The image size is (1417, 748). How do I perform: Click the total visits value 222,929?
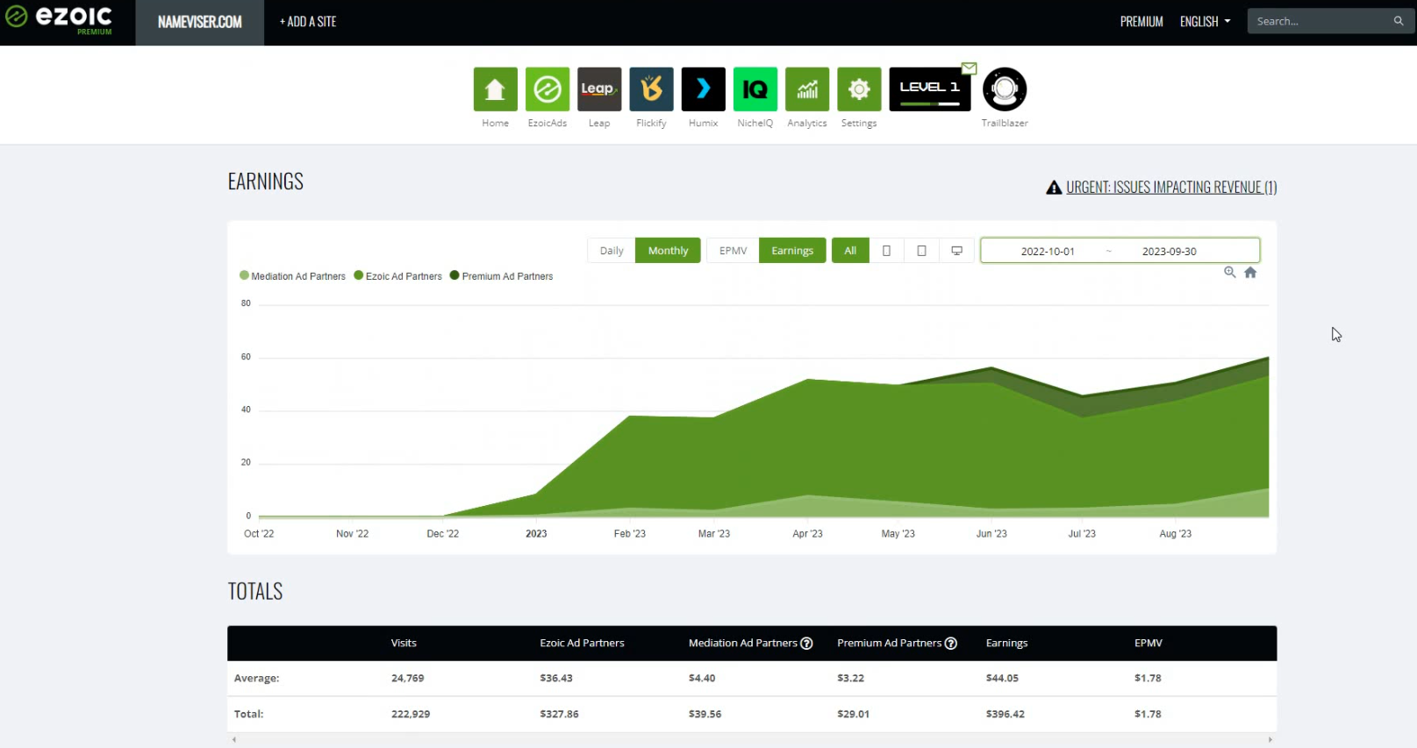[x=411, y=715]
